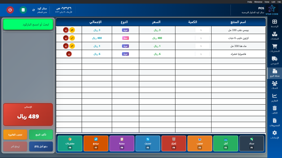The width and height of the screenshot is (282, 158).
Task: Open the التالف (Damaged) sidebar icon
Action: tap(275, 108)
